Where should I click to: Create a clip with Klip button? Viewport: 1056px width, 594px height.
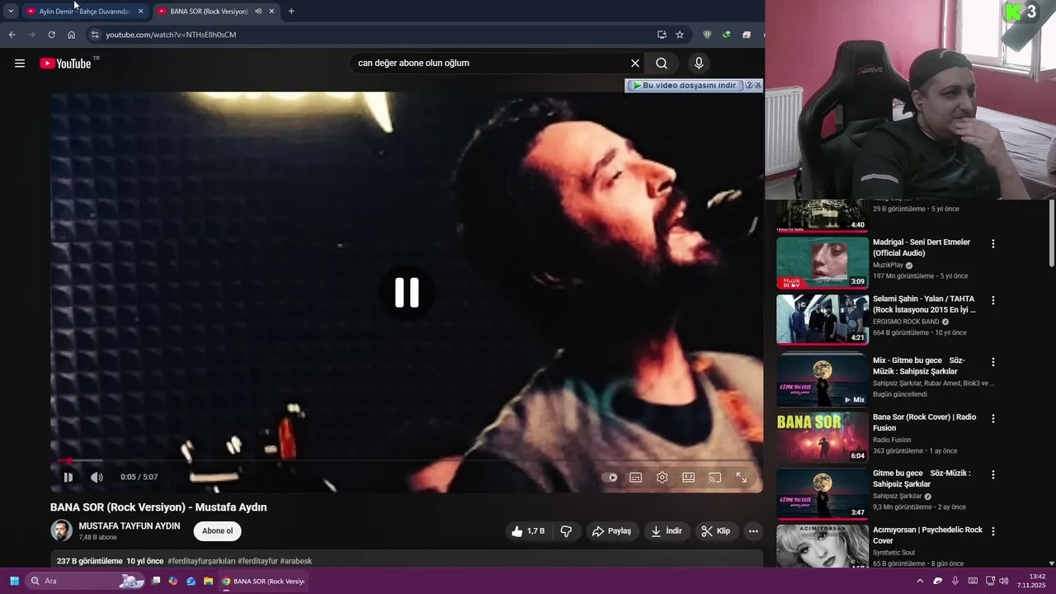pyautogui.click(x=716, y=531)
